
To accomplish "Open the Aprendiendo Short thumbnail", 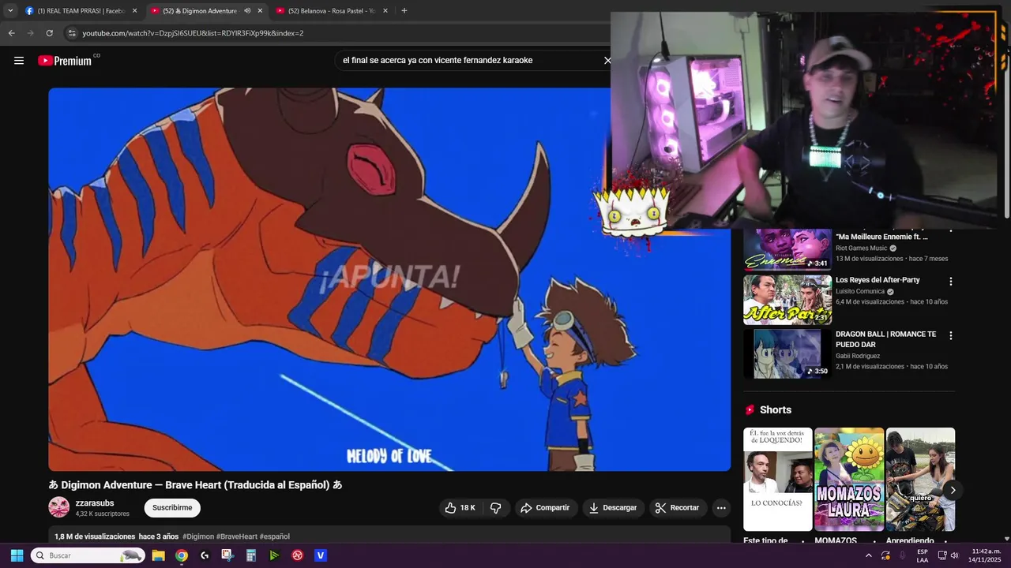I will click(920, 480).
